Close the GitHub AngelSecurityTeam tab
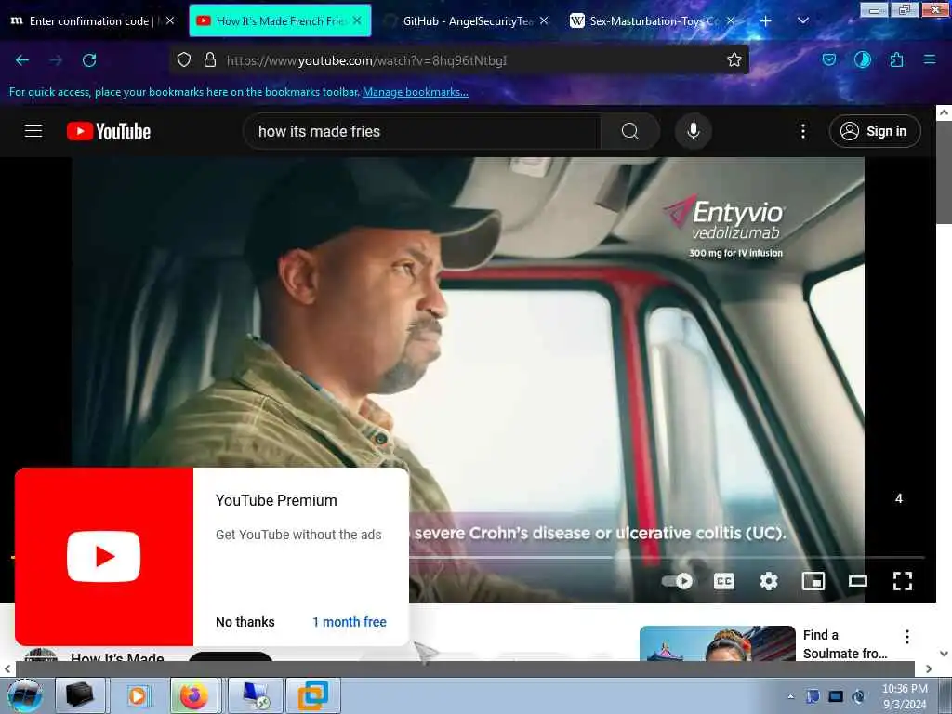Viewport: 952px width, 714px height. (x=544, y=20)
